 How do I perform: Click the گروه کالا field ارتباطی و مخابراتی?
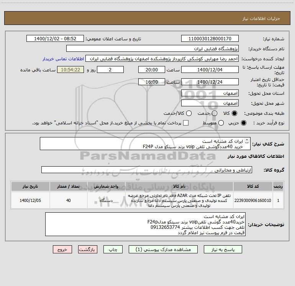point(147,170)
